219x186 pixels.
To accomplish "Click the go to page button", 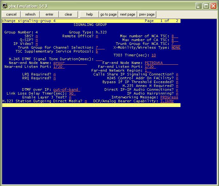I will (x=108, y=14).
